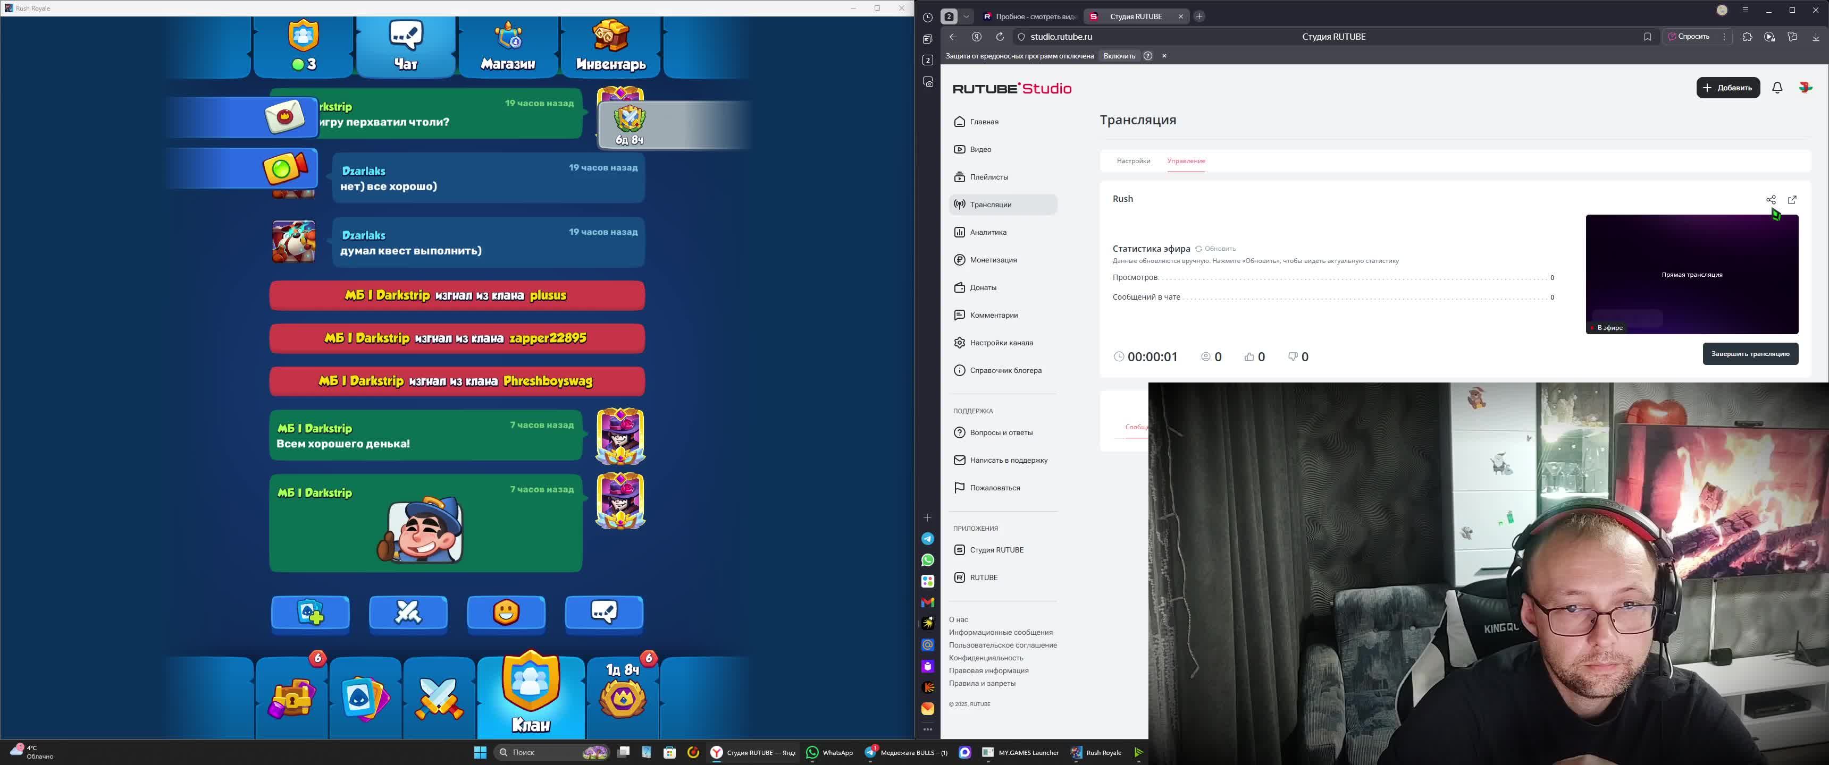Viewport: 1829px width, 765px height.
Task: Dismiss the malware protection notification bar
Action: pyautogui.click(x=1164, y=55)
